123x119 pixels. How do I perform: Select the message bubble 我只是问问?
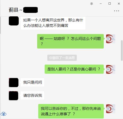click(x=32, y=82)
